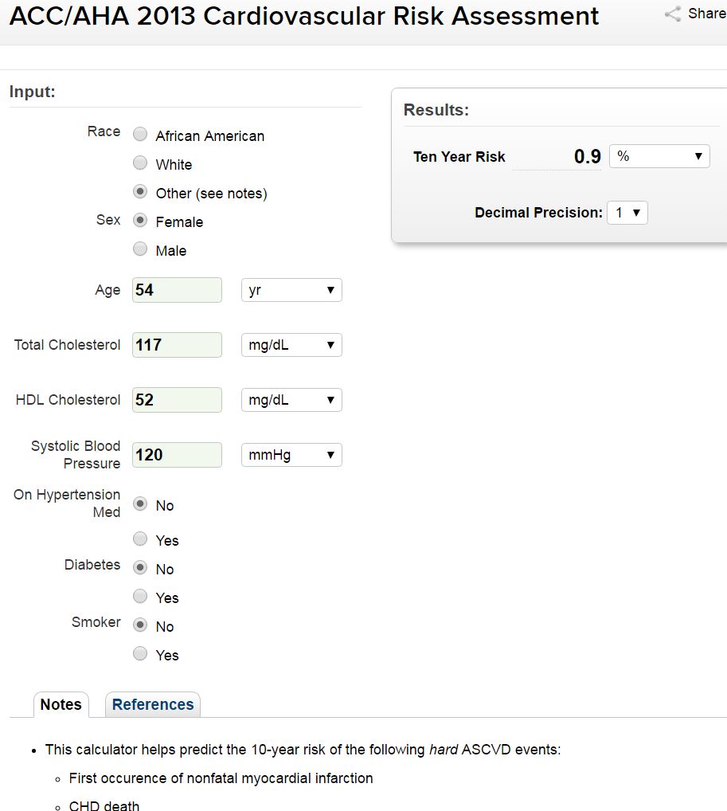Set On Hypertension Med to Yes
The width and height of the screenshot is (727, 811).
click(x=140, y=539)
